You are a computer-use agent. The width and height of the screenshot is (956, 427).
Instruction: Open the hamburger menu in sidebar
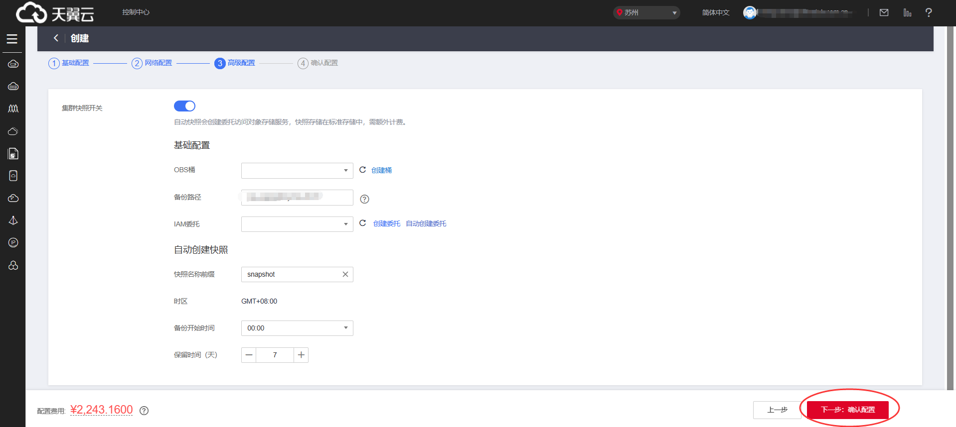tap(12, 39)
